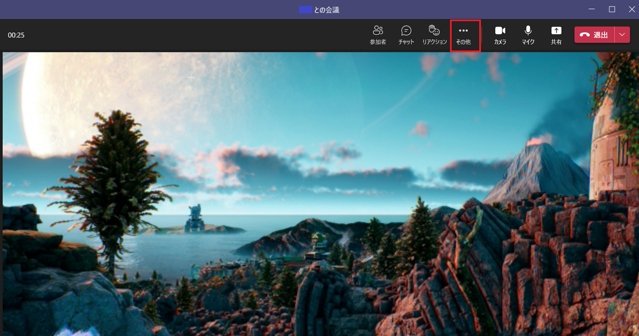Close the meeting window
Viewport: 639px width, 336px height.
(632, 9)
